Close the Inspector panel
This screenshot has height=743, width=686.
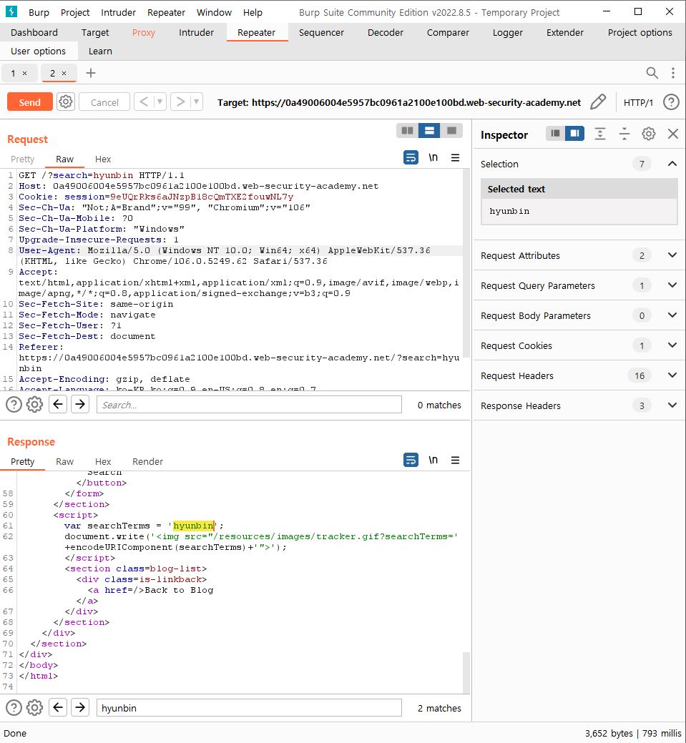(672, 134)
